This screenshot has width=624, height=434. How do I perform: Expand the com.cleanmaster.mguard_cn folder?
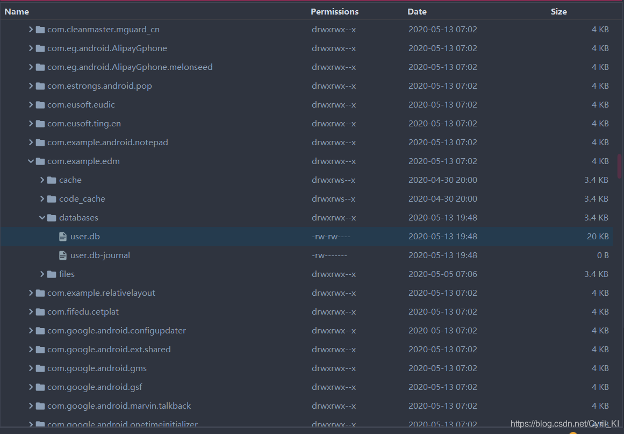coord(31,30)
